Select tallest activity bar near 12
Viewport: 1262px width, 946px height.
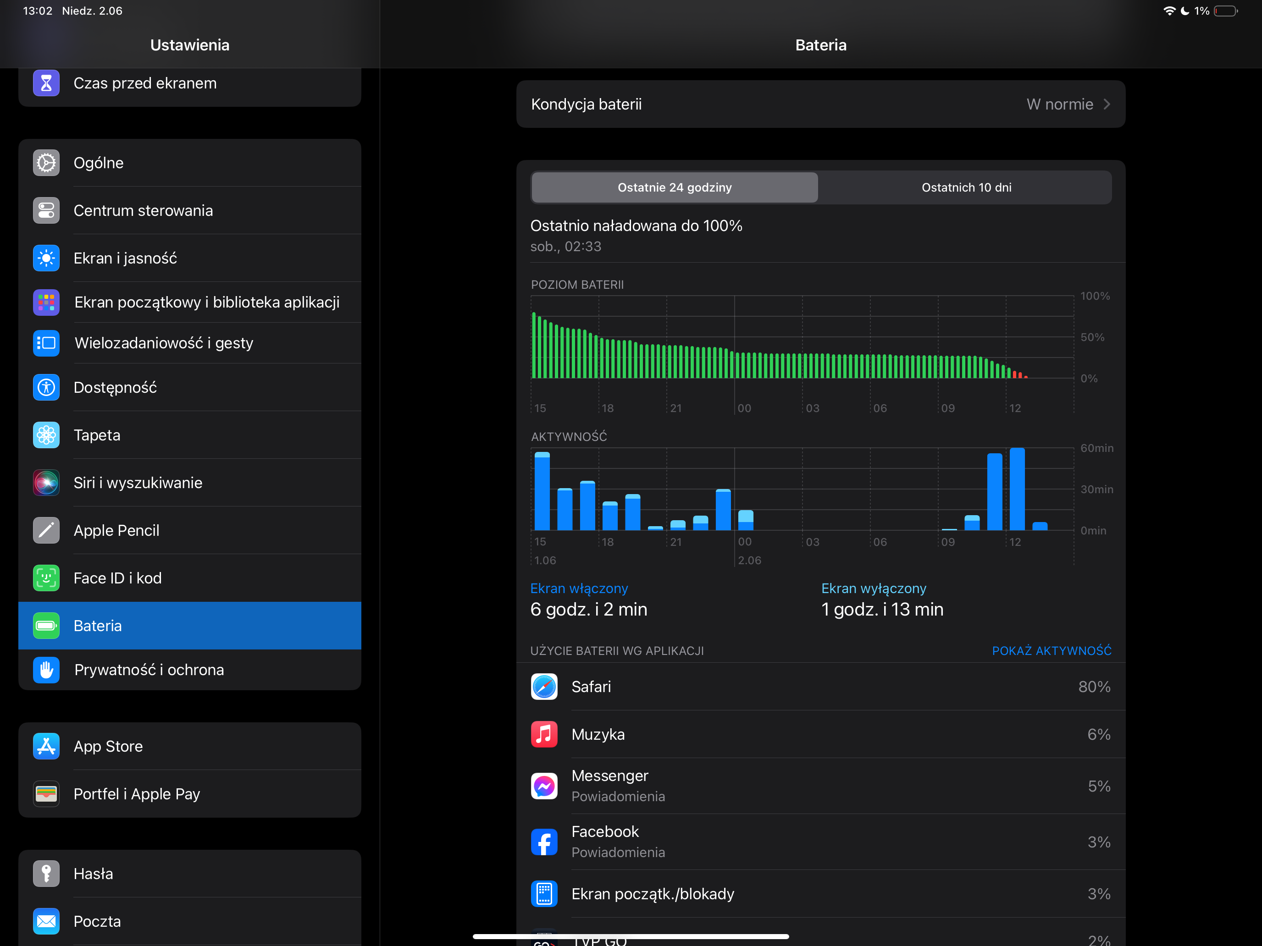[1017, 489]
